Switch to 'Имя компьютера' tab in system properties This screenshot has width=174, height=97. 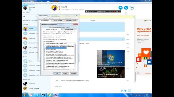49,19
